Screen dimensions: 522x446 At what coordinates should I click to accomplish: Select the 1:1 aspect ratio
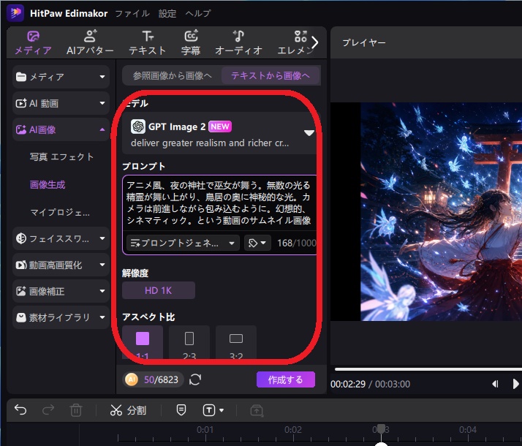click(143, 342)
